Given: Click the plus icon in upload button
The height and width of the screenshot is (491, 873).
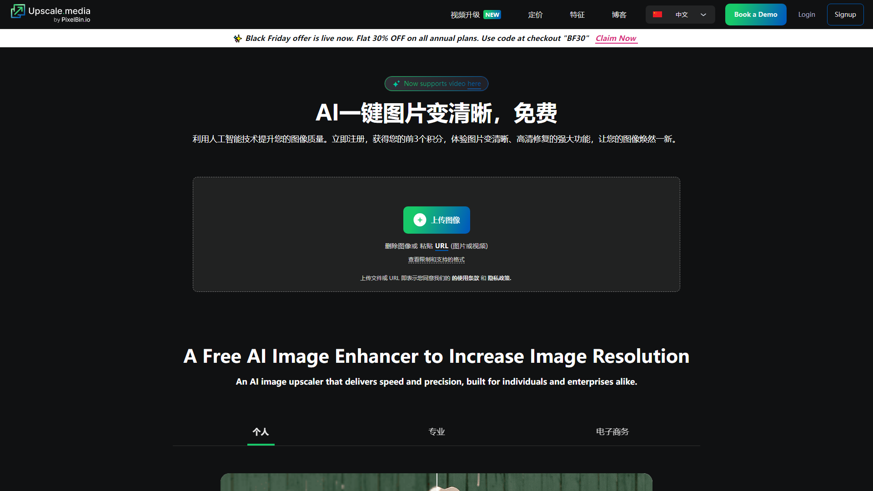Looking at the screenshot, I should (x=420, y=220).
